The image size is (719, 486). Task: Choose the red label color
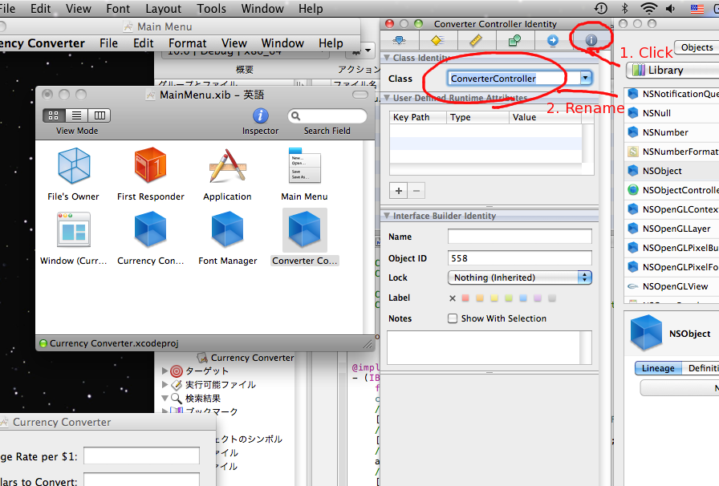pos(465,298)
